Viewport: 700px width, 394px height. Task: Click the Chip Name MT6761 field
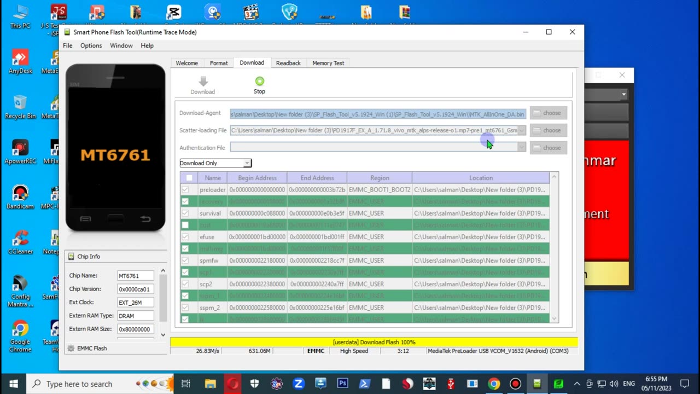135,276
